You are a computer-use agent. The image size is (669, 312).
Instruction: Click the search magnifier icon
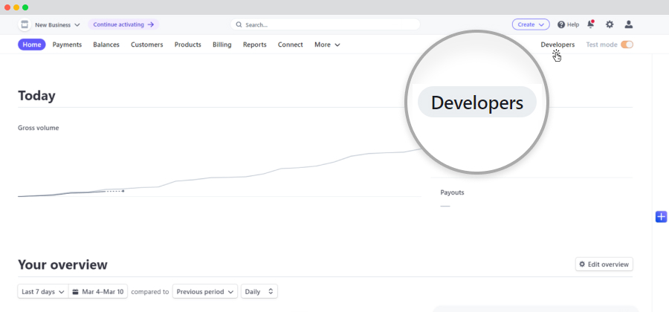239,25
